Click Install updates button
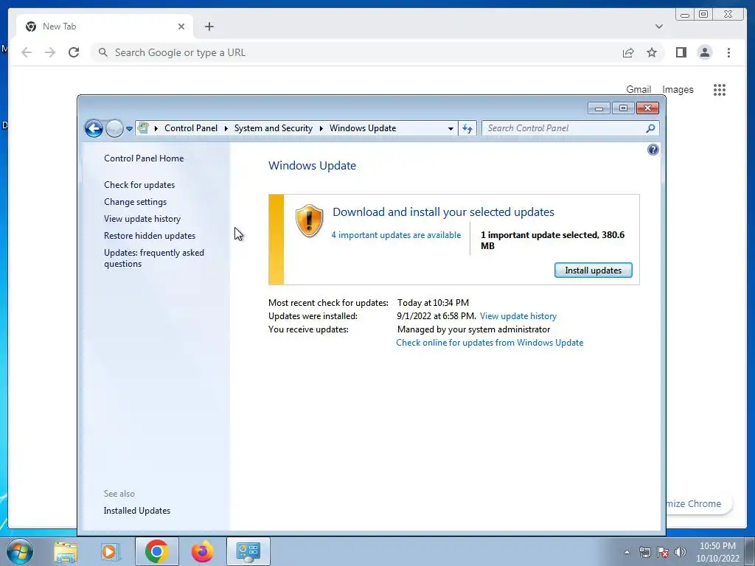 [594, 270]
